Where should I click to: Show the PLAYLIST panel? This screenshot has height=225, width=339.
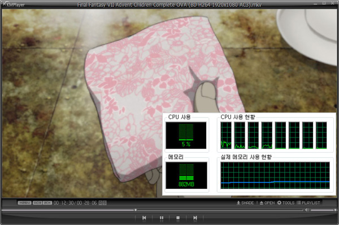pyautogui.click(x=308, y=203)
